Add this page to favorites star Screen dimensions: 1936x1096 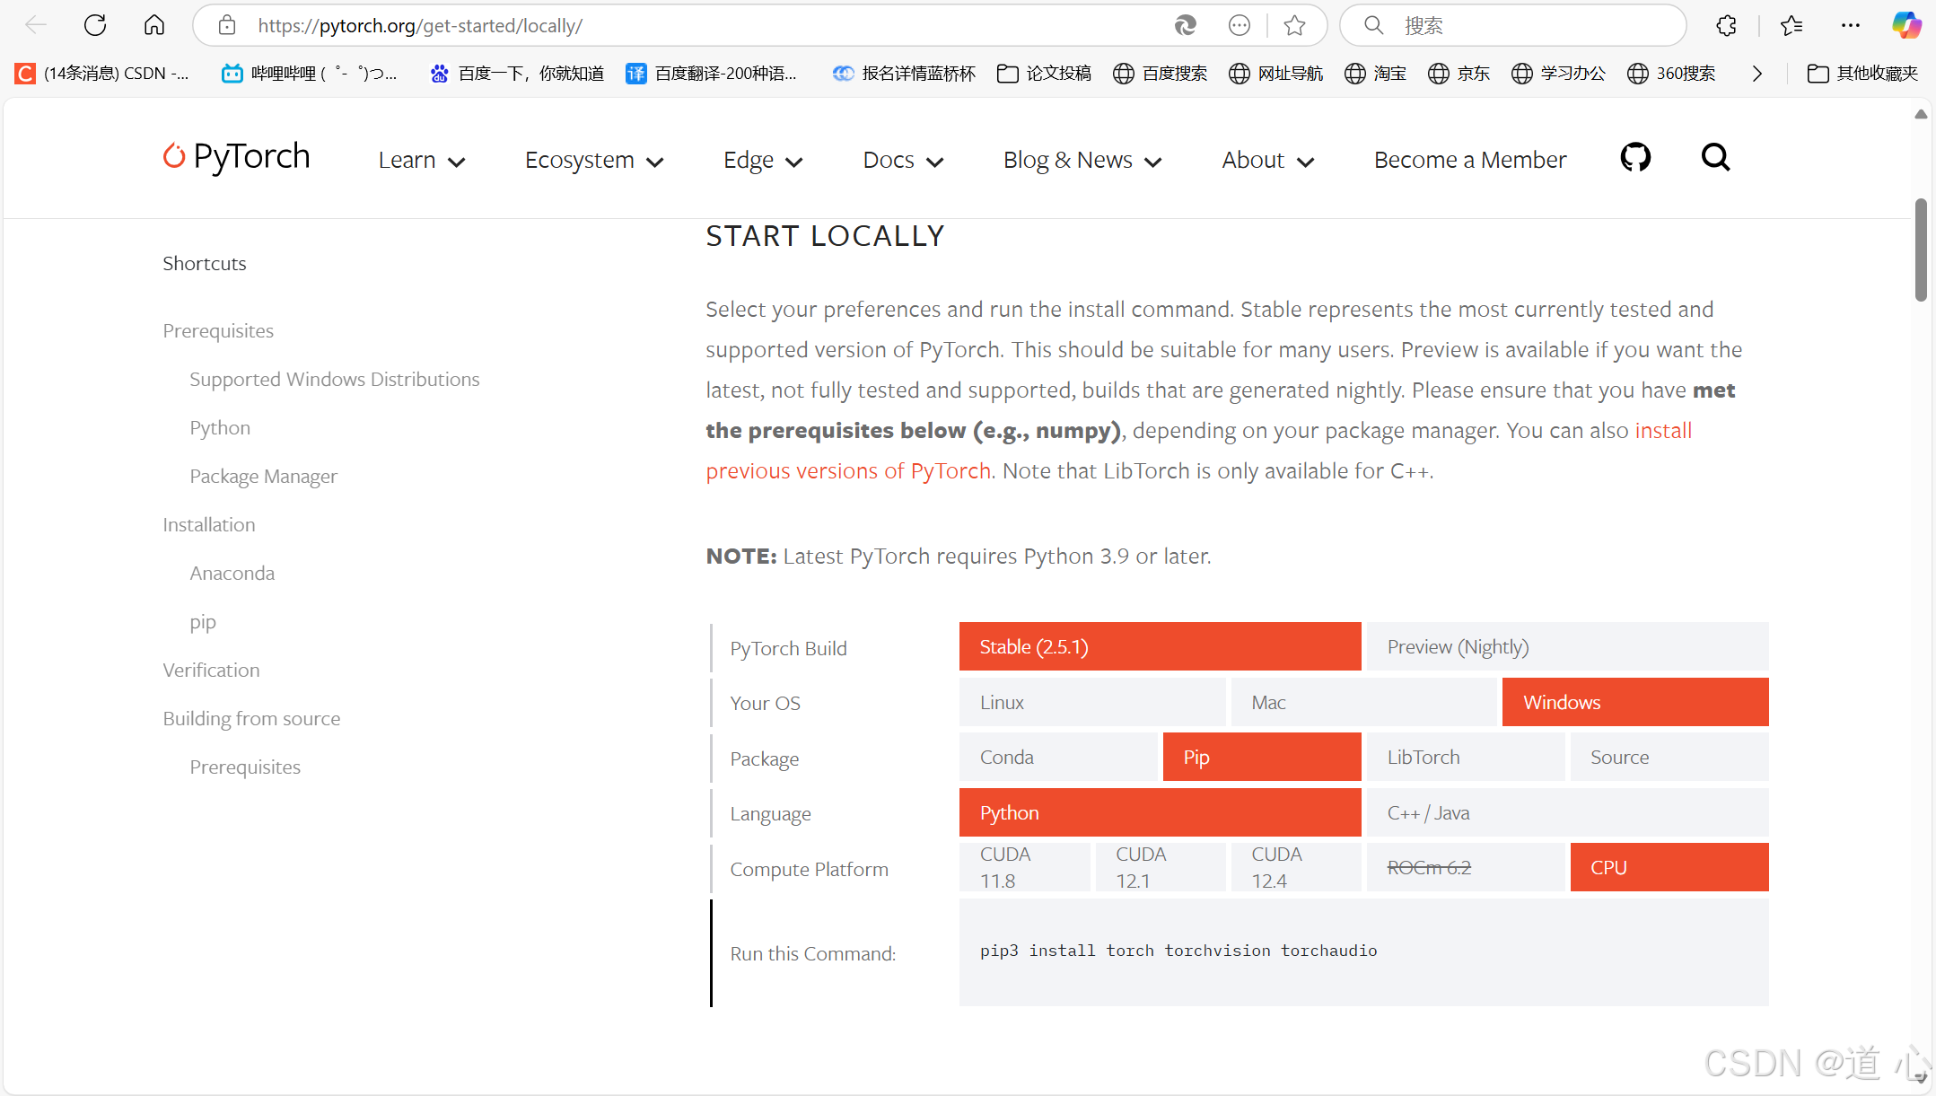click(x=1294, y=25)
